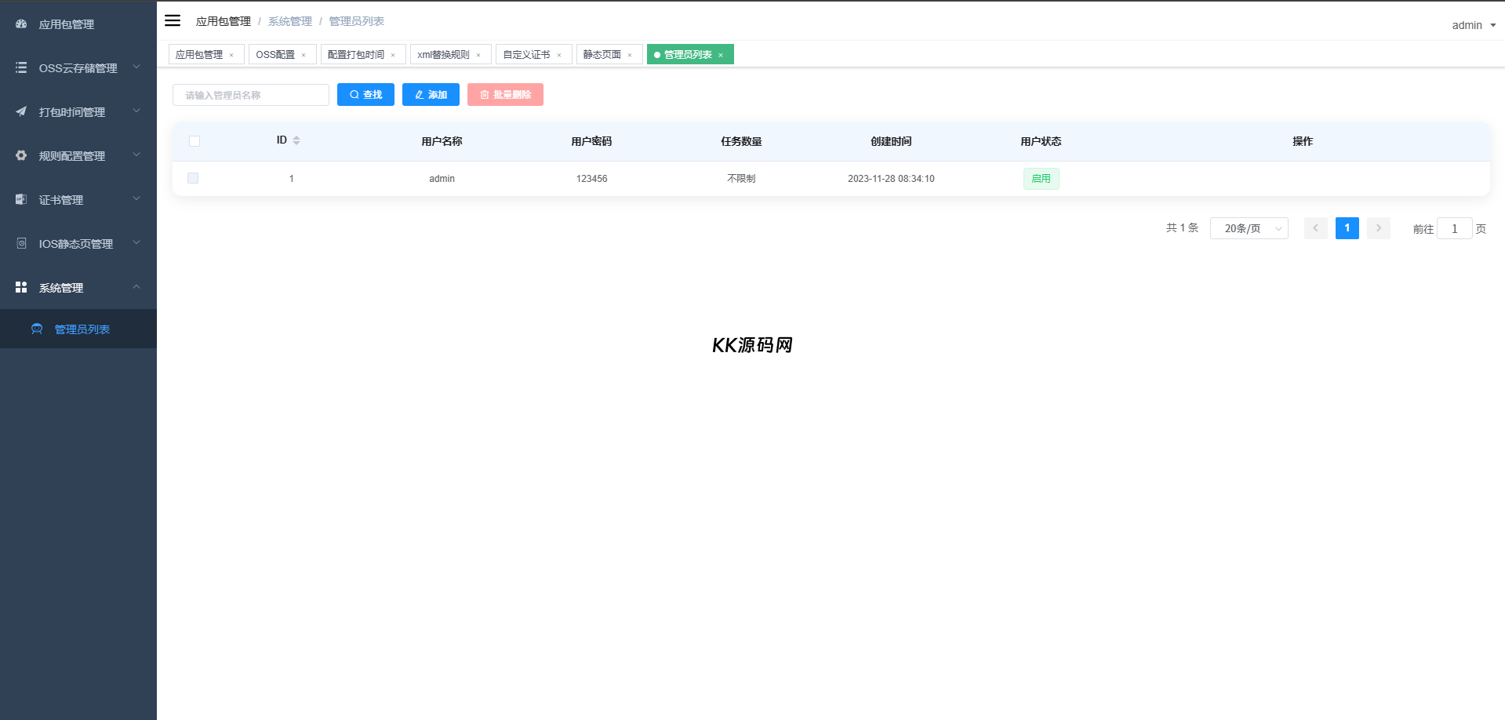Click the 查找 search button
The height and width of the screenshot is (720, 1505).
click(365, 95)
